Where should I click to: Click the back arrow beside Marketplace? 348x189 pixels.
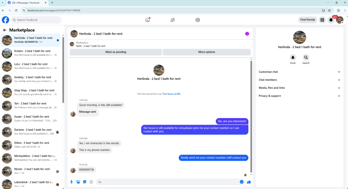5,30
